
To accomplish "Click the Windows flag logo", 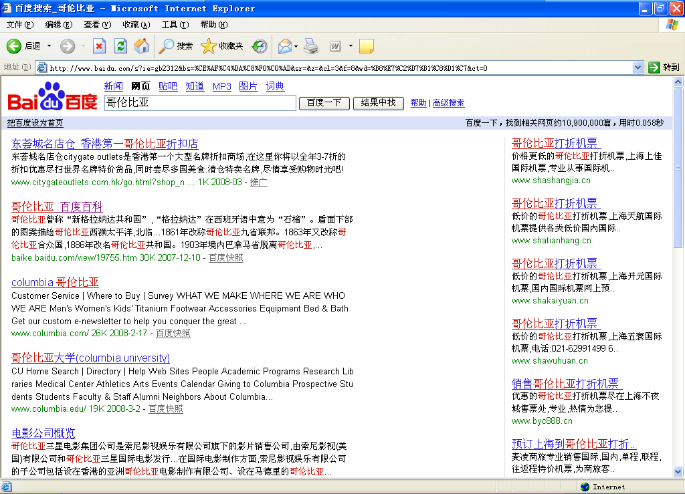I will click(x=672, y=25).
